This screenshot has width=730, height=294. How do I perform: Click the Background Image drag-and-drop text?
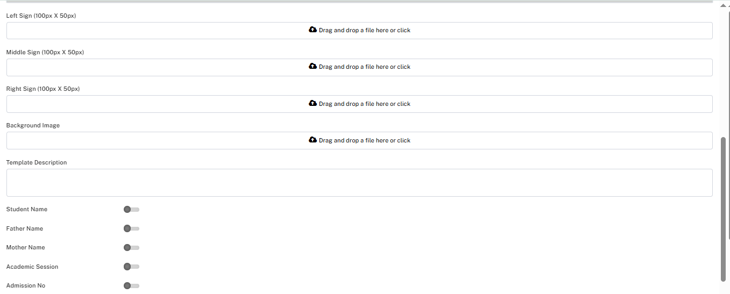coord(364,141)
